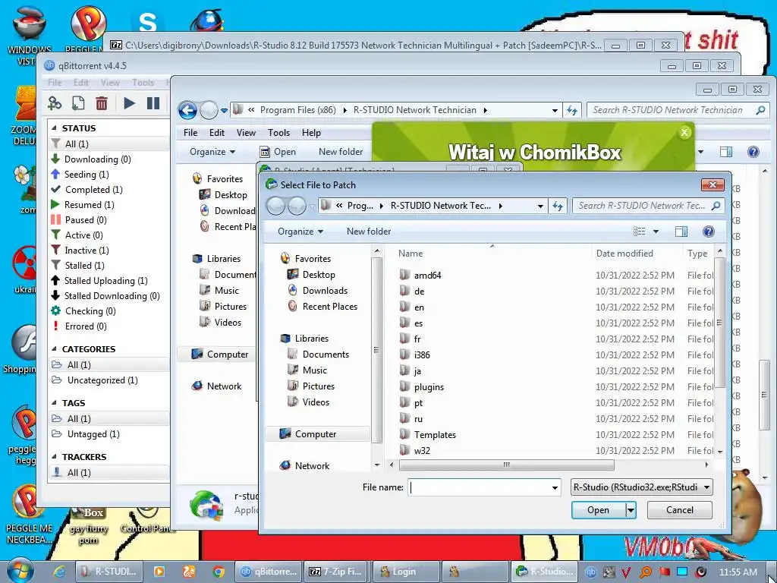Image resolution: width=777 pixels, height=583 pixels.
Task: Open dialog address bar history dropdown
Action: pos(540,206)
